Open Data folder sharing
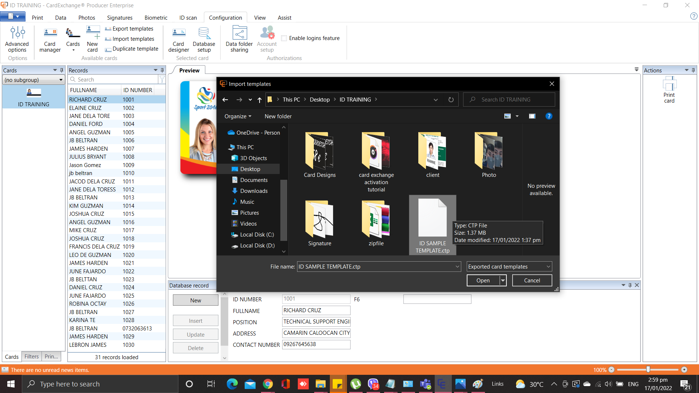The width and height of the screenshot is (699, 393). (x=239, y=39)
